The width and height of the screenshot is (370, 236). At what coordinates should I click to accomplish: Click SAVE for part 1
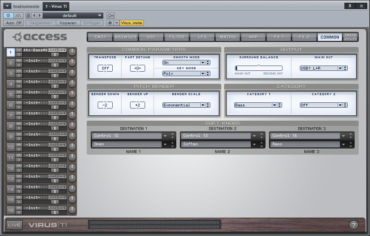point(62,50)
